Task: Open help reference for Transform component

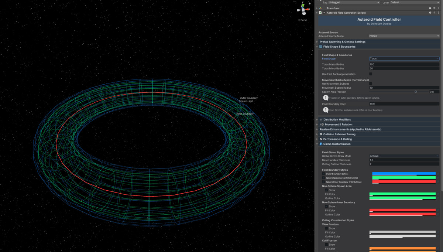Action: coord(430,8)
